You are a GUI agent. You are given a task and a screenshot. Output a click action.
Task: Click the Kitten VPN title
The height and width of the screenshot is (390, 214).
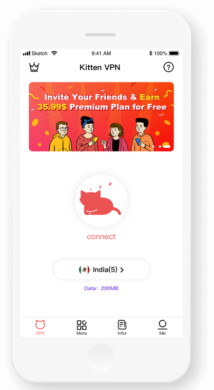(100, 67)
